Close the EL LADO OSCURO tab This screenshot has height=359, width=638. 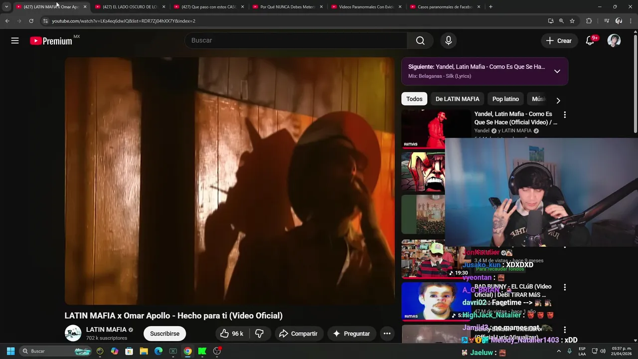point(163,7)
